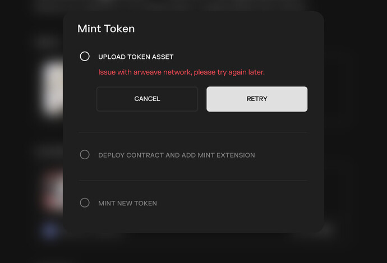The height and width of the screenshot is (263, 387).
Task: Retry the token asset upload
Action: 257,99
